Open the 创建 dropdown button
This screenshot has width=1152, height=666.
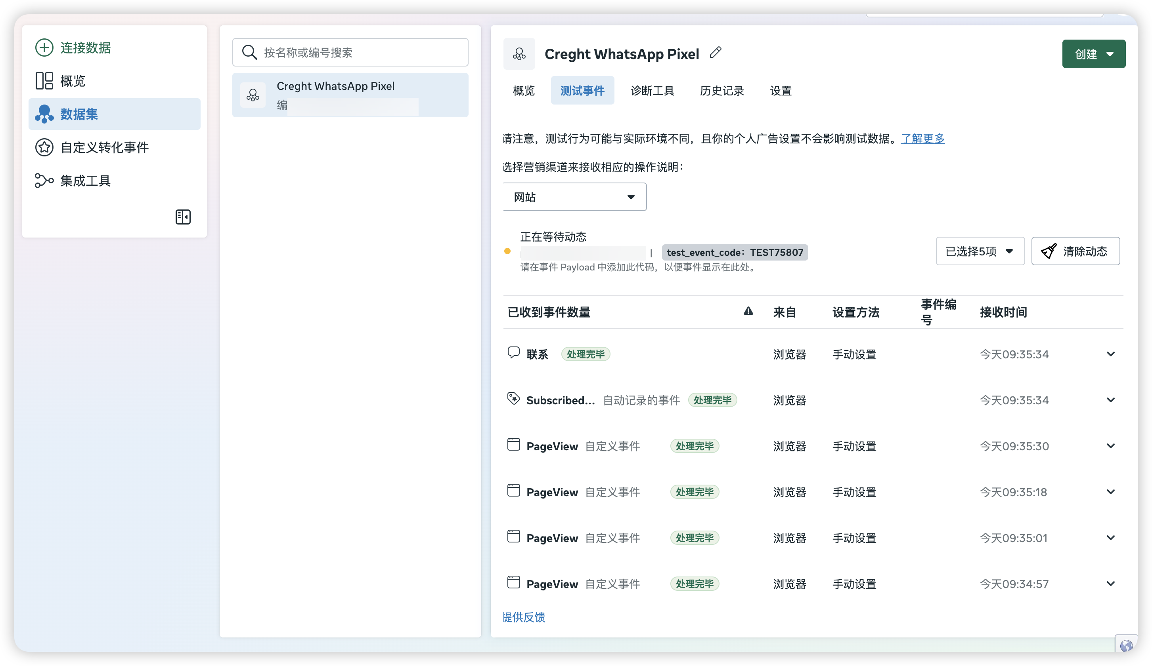tap(1093, 54)
